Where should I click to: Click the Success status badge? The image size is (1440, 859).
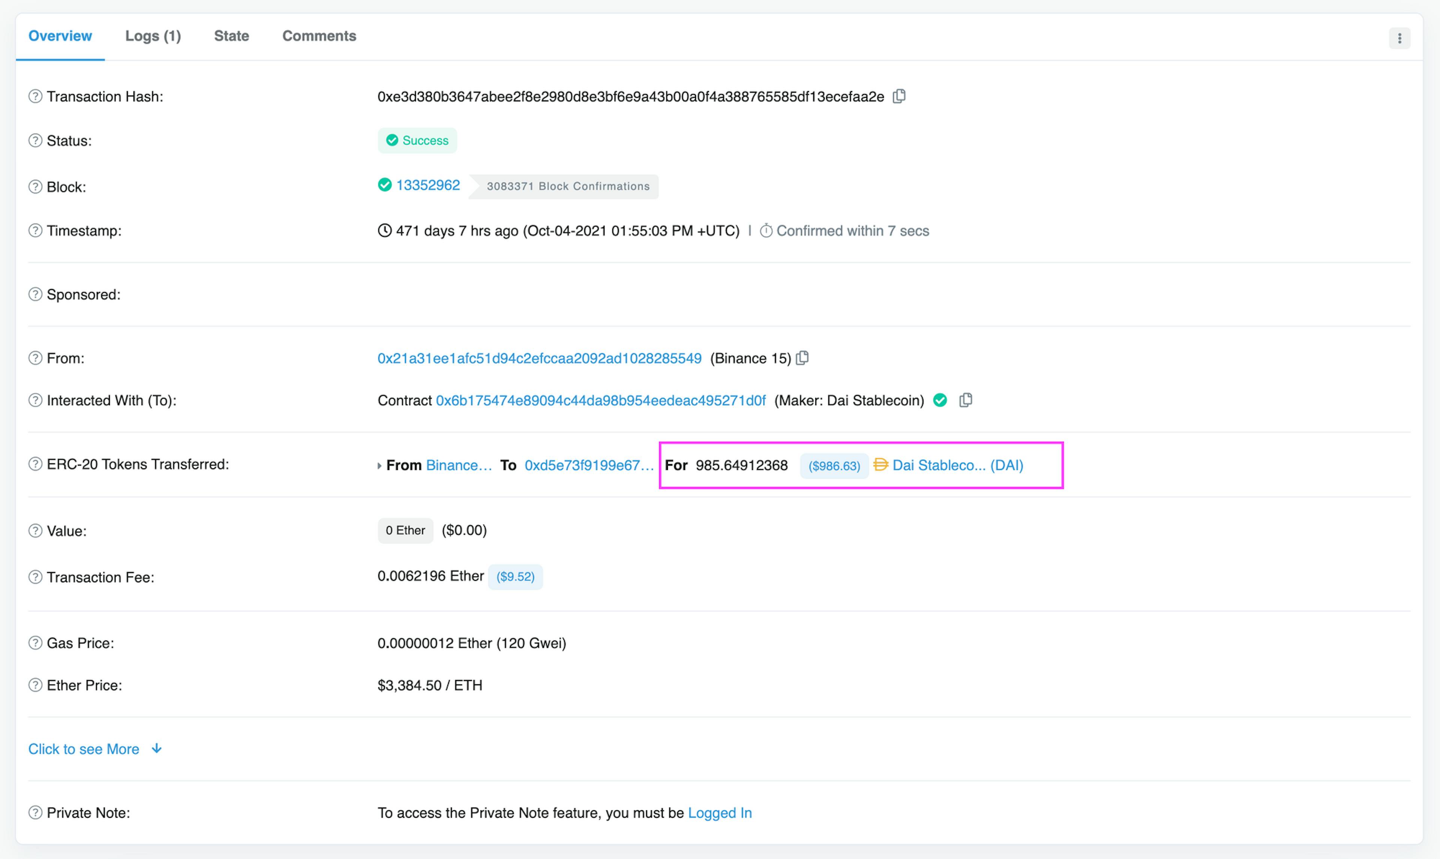pos(417,141)
